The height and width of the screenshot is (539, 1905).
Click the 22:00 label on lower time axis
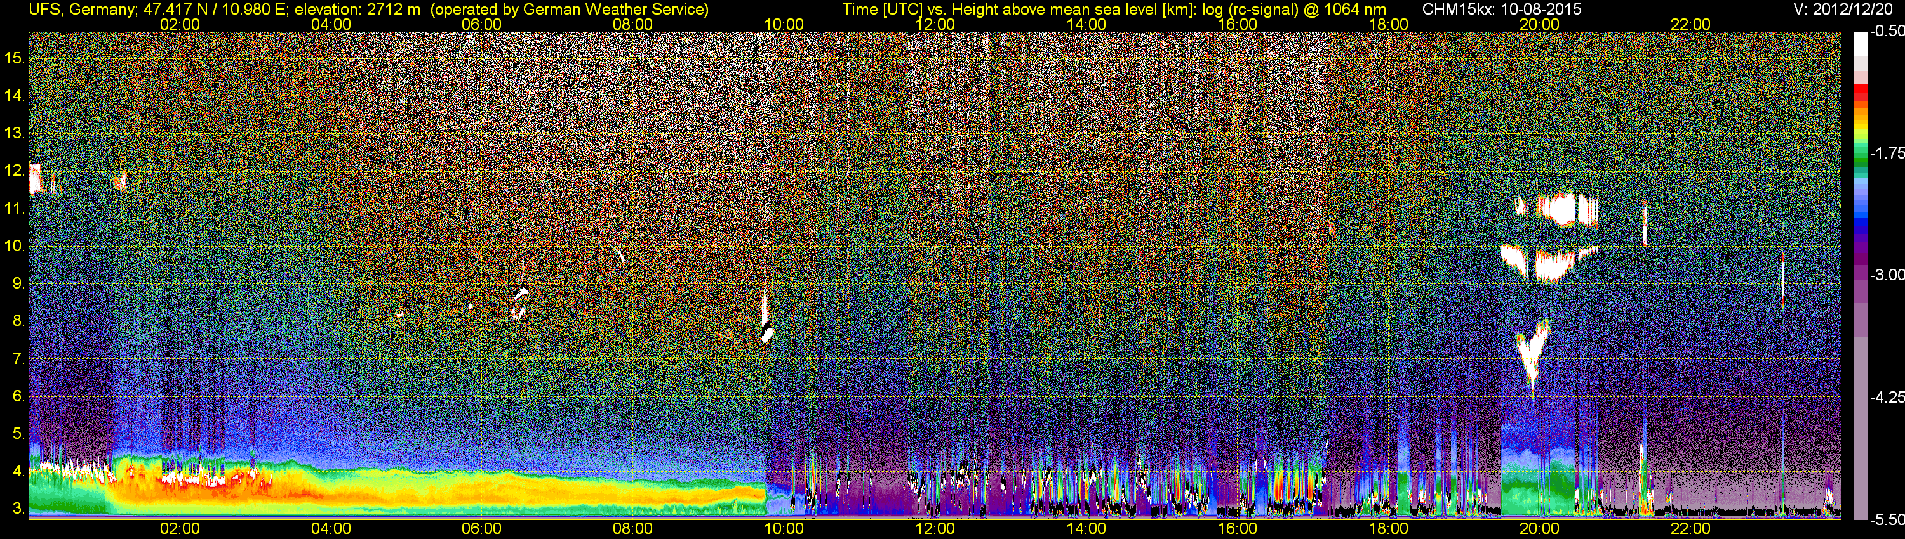1690,529
